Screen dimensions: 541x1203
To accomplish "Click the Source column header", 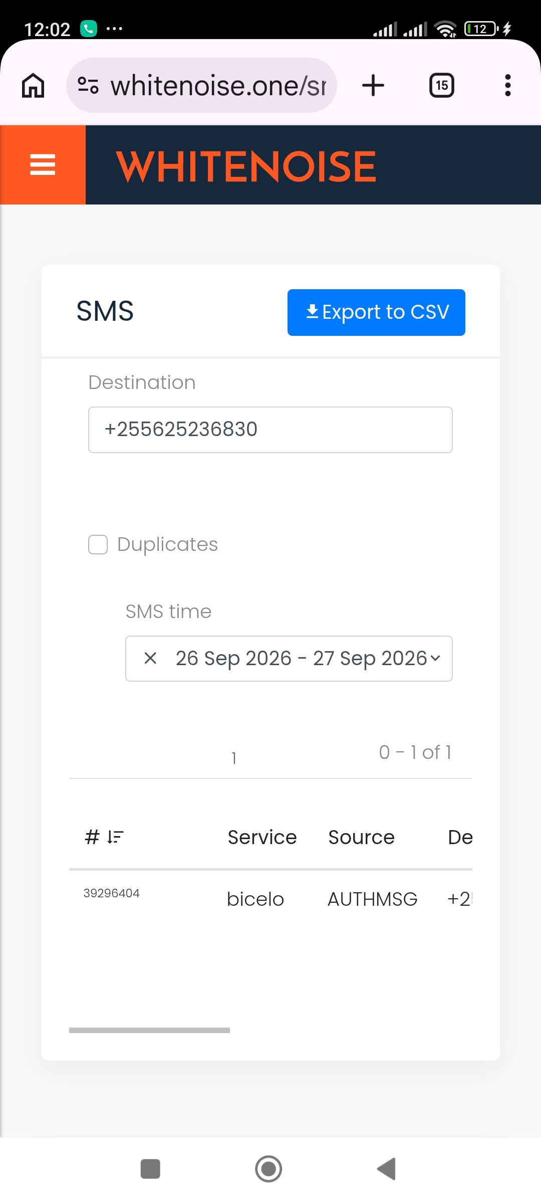I will [x=361, y=837].
